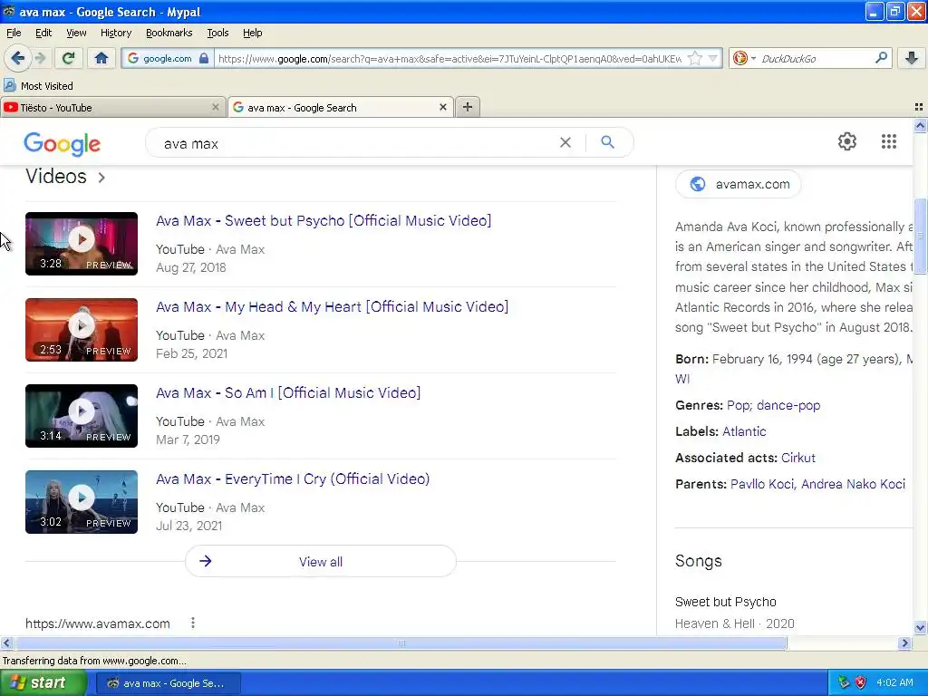The image size is (928, 696).
Task: Open the Help menu
Action: click(253, 33)
